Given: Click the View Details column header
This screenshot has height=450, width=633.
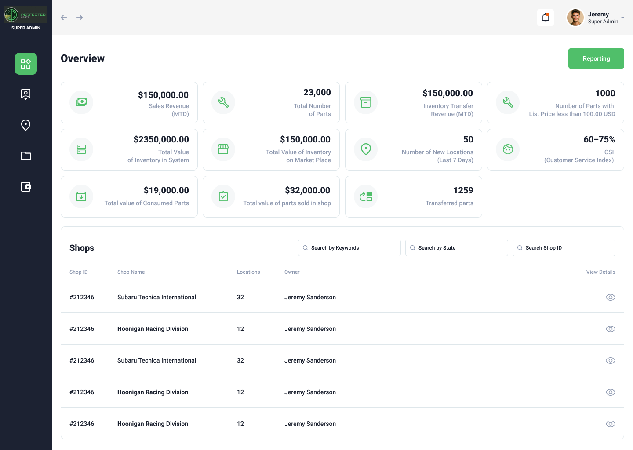Looking at the screenshot, I should pyautogui.click(x=600, y=272).
